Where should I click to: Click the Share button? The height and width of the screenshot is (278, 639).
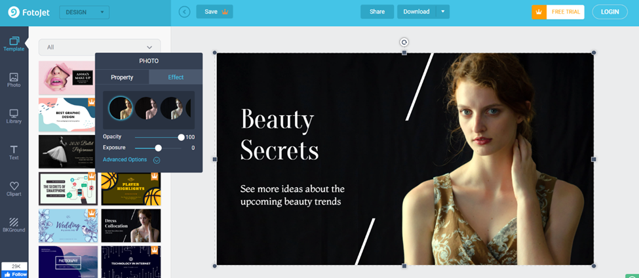[377, 12]
